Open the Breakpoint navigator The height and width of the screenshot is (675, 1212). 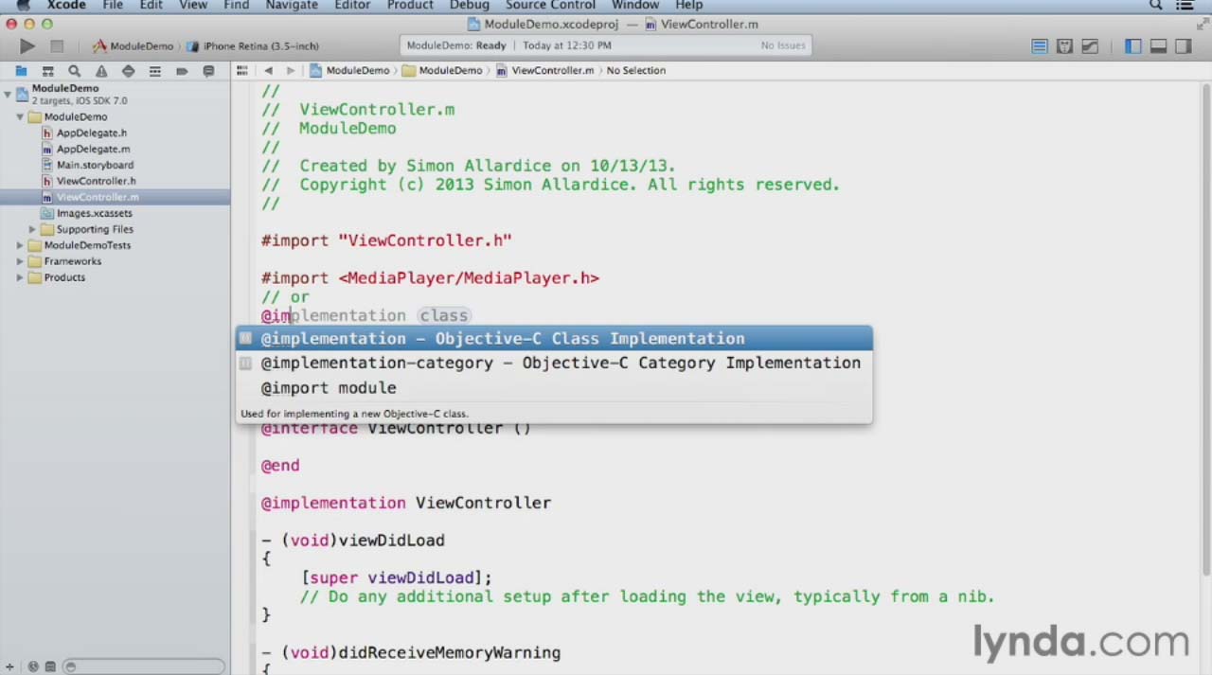182,71
